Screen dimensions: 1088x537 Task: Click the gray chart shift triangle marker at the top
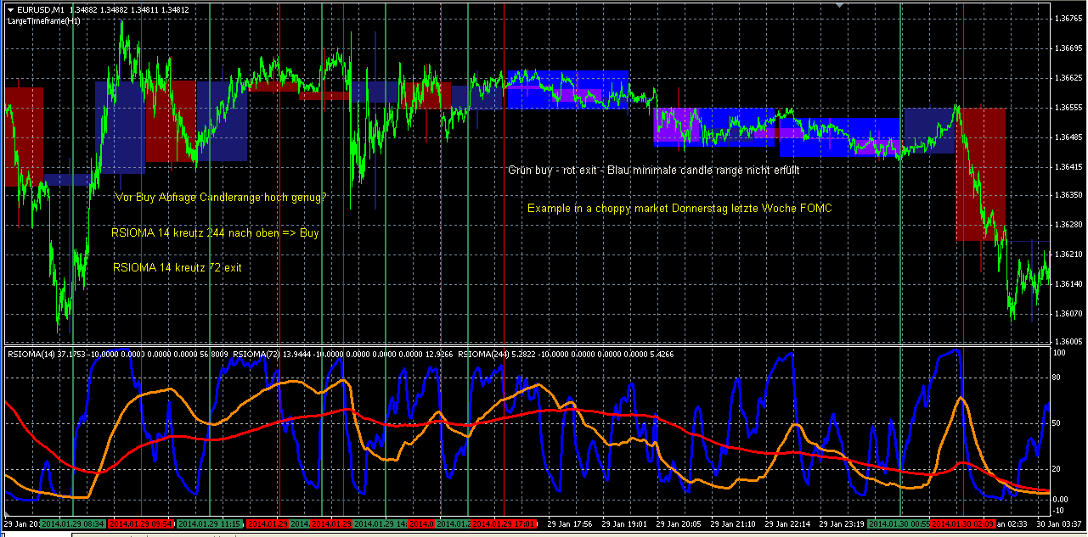click(x=840, y=5)
